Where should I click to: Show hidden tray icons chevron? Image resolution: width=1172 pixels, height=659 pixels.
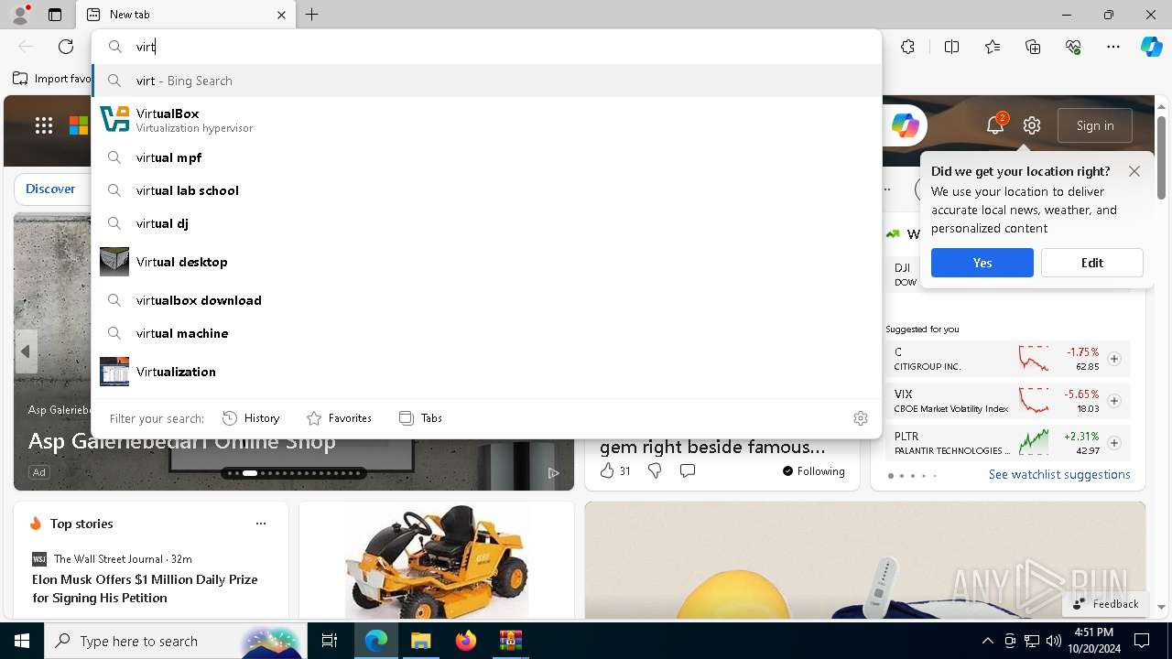pos(987,641)
